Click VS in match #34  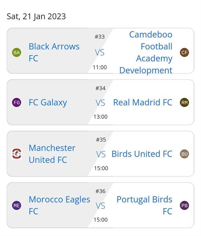100,103
